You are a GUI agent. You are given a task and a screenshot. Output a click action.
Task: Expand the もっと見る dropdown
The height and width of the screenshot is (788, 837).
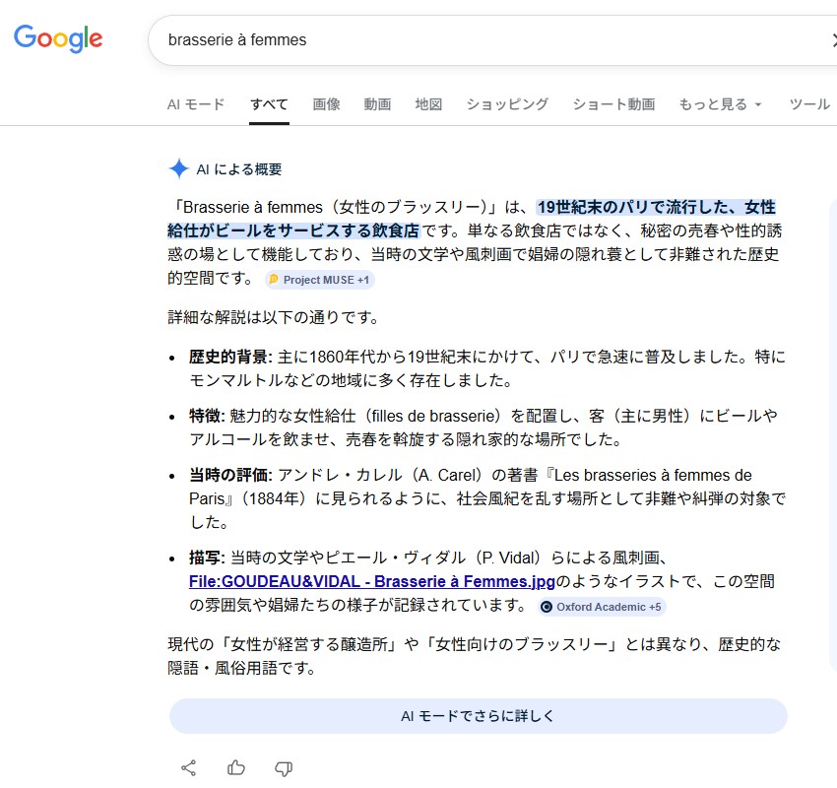pos(720,104)
